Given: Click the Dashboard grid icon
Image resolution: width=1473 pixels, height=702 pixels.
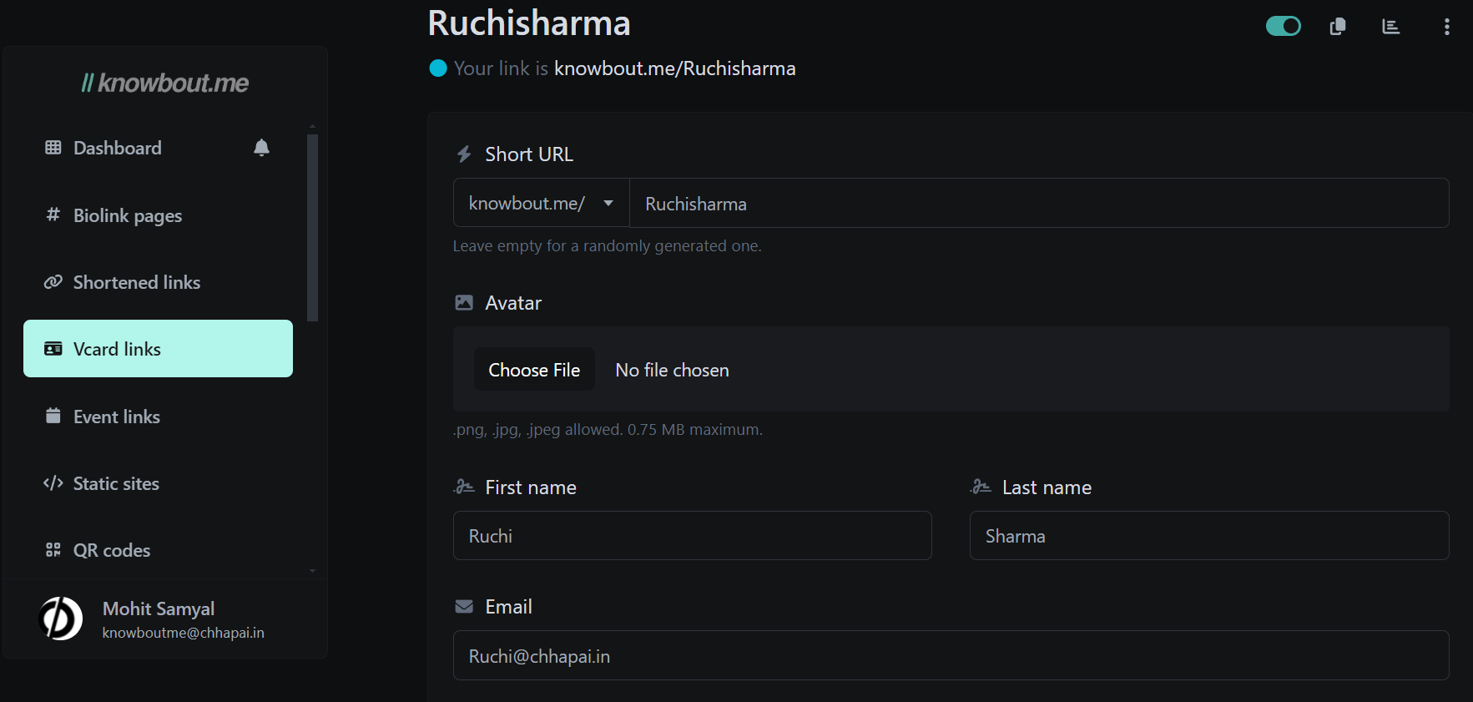Looking at the screenshot, I should pyautogui.click(x=53, y=148).
